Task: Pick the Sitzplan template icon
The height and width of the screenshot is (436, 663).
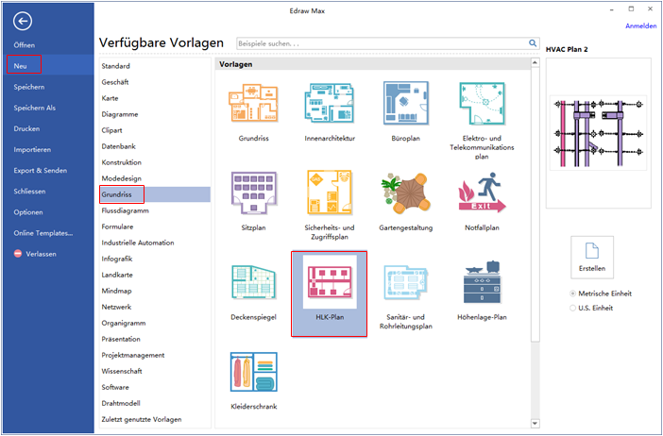Action: coord(253,193)
